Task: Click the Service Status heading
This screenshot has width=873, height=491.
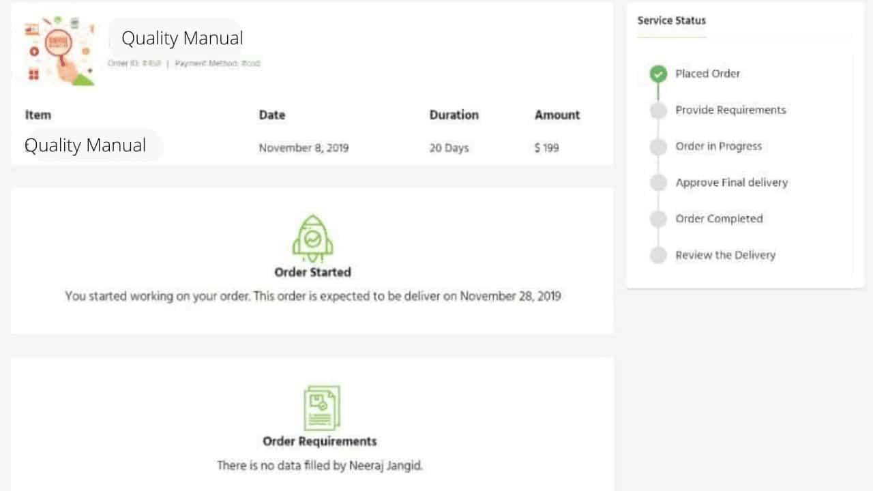Action: (672, 20)
